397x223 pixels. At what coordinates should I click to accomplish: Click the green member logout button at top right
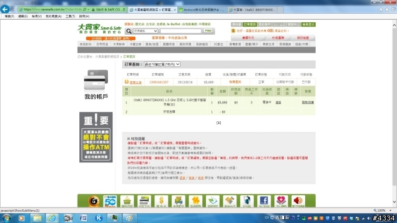(x=308, y=25)
